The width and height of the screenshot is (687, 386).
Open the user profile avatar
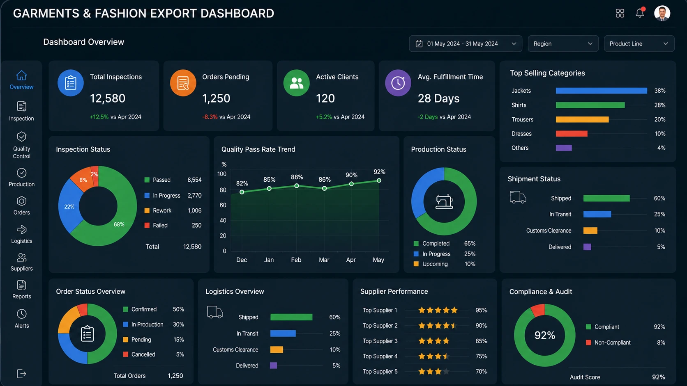[662, 13]
